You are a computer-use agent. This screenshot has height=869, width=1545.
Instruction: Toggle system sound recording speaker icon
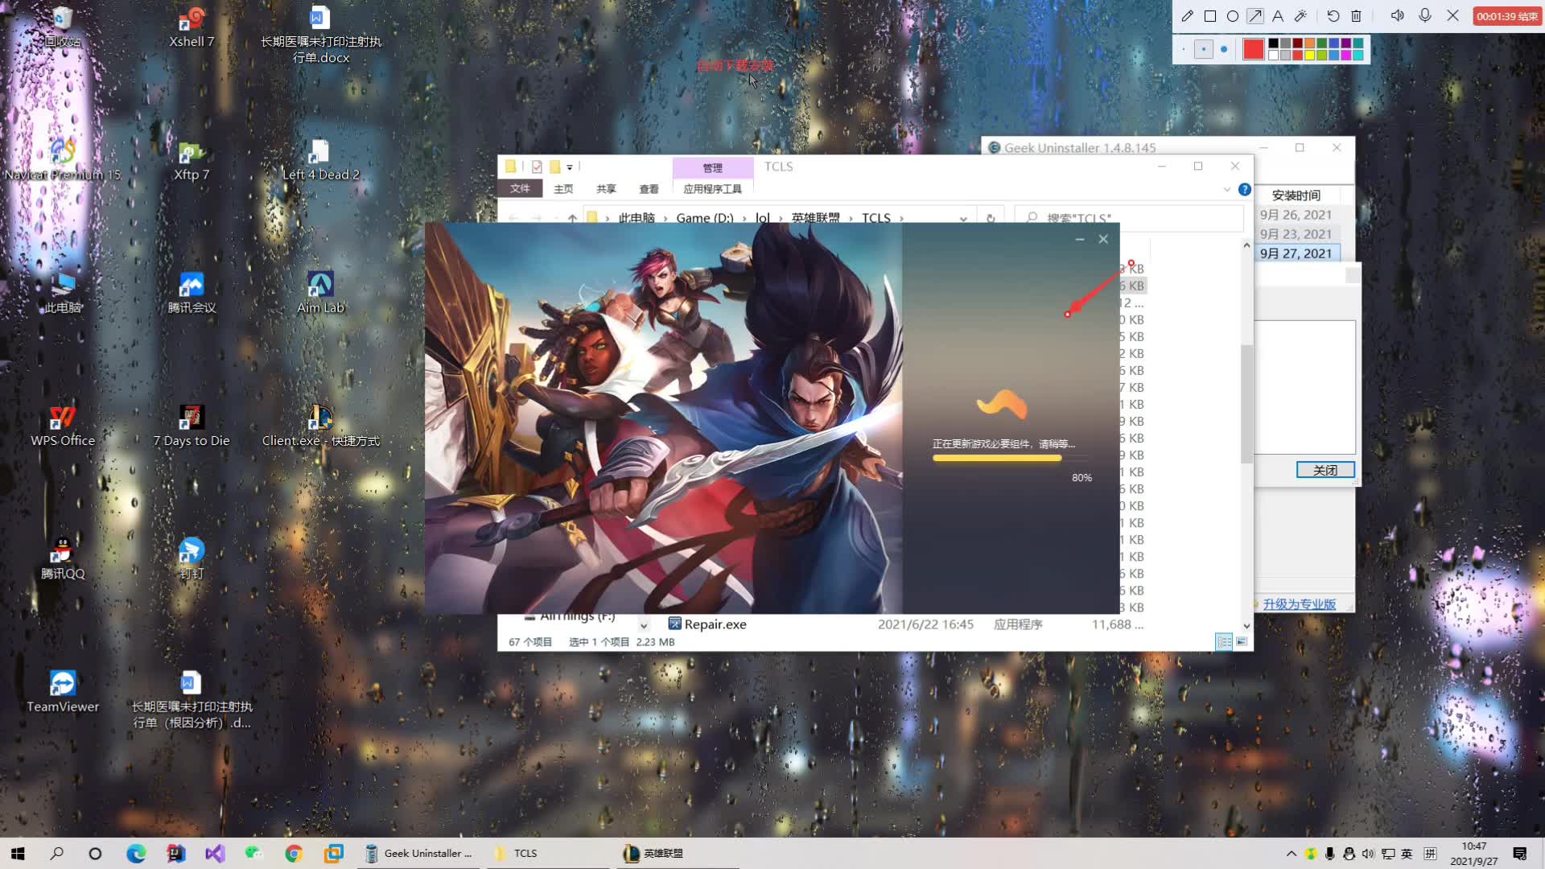1398,16
